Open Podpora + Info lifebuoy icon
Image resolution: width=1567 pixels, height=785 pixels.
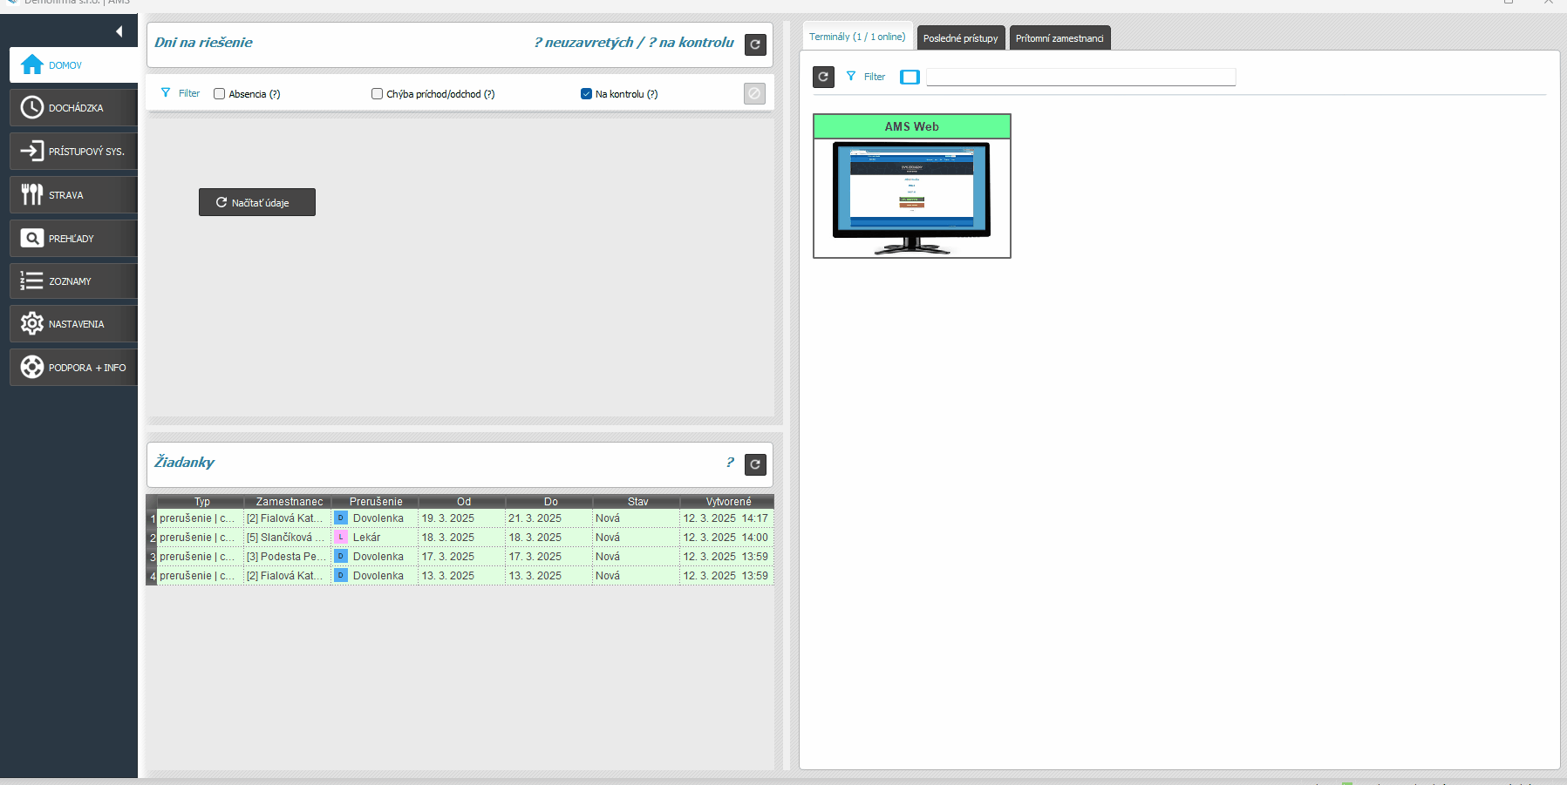(x=32, y=367)
